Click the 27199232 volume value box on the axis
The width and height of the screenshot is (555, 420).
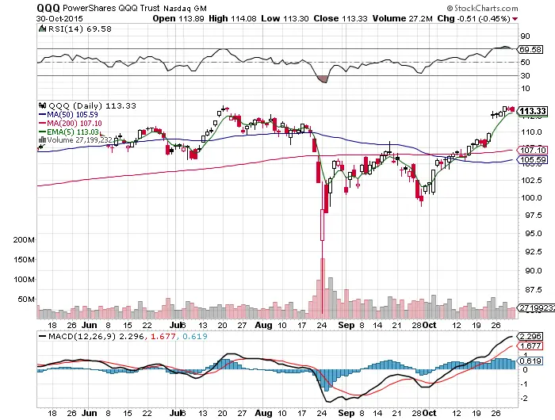point(537,307)
